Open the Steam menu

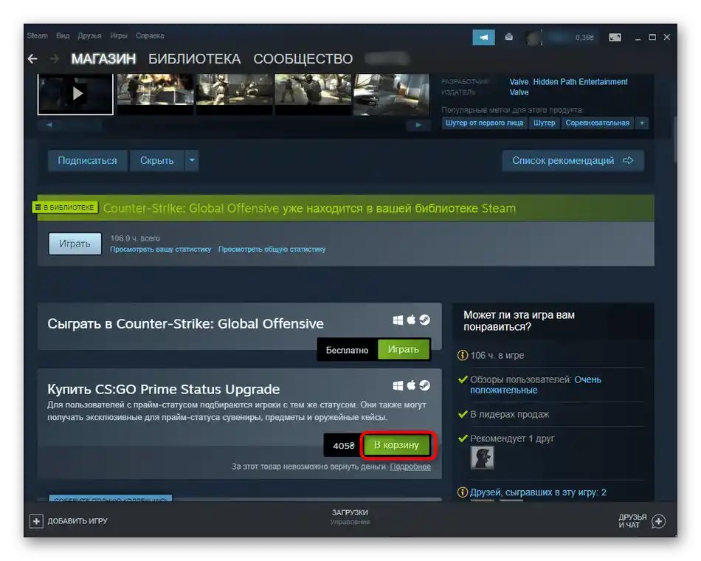pyautogui.click(x=37, y=35)
